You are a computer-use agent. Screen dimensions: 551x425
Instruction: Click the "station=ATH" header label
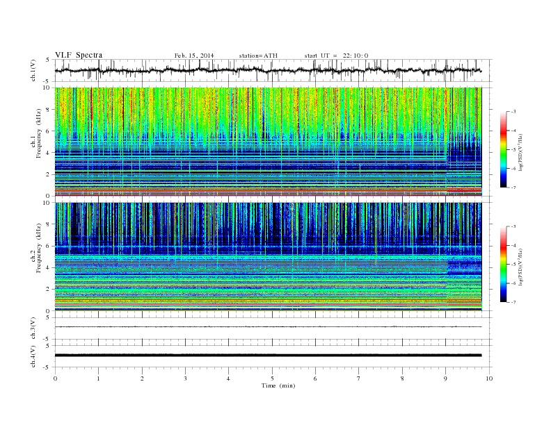(258, 56)
